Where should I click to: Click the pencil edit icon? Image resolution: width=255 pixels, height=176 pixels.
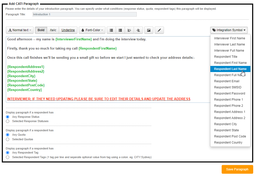pyautogui.click(x=159, y=30)
